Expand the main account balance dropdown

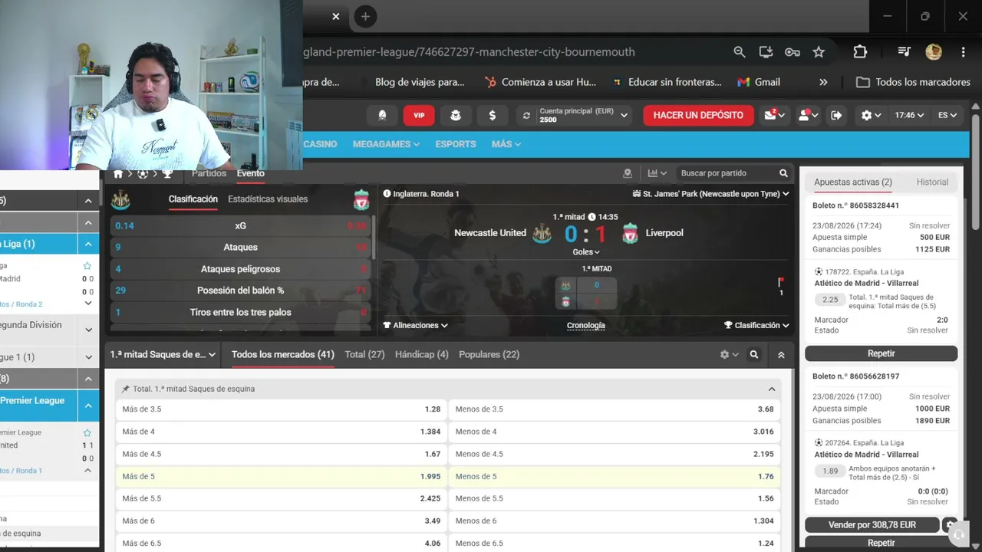click(624, 116)
